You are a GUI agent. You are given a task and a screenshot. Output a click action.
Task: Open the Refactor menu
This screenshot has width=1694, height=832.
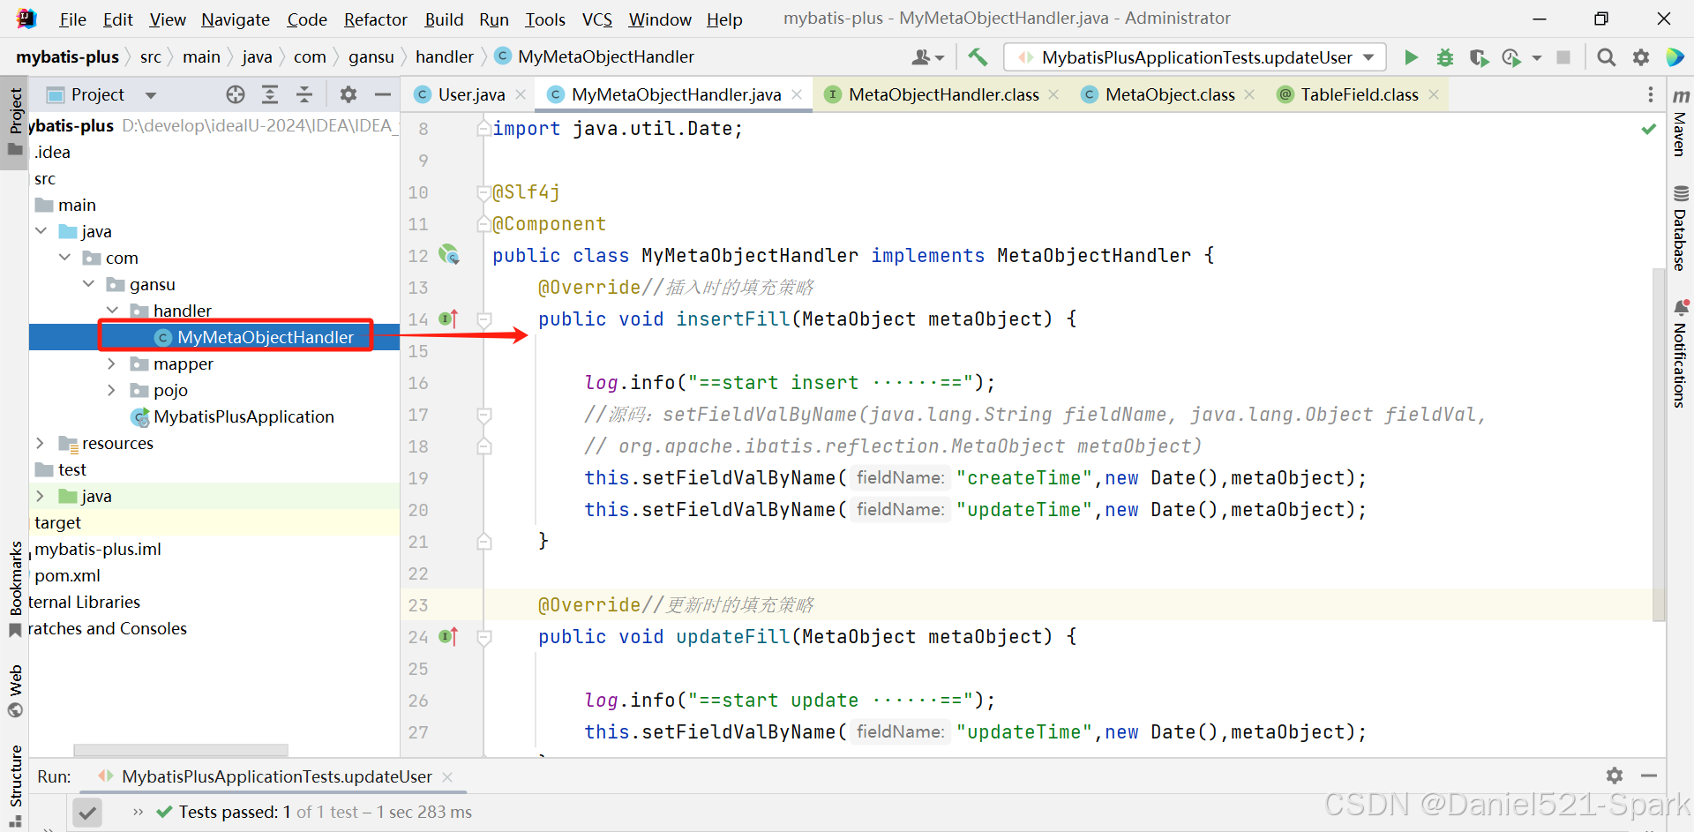pyautogui.click(x=376, y=19)
